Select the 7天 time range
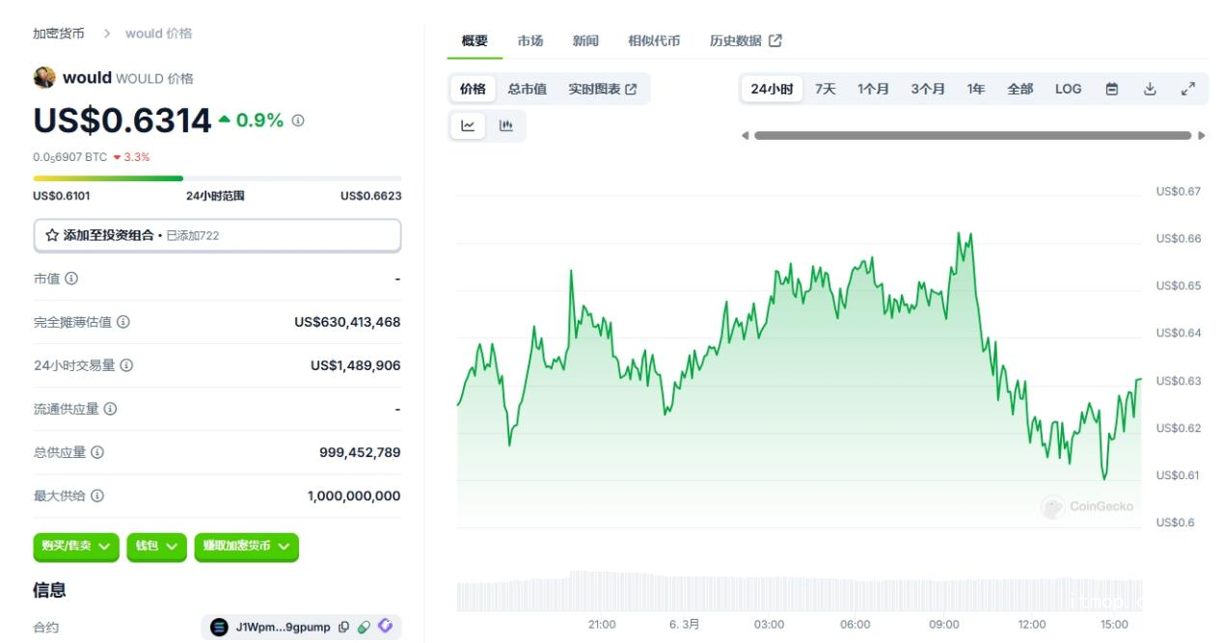Image resolution: width=1223 pixels, height=643 pixels. click(826, 89)
